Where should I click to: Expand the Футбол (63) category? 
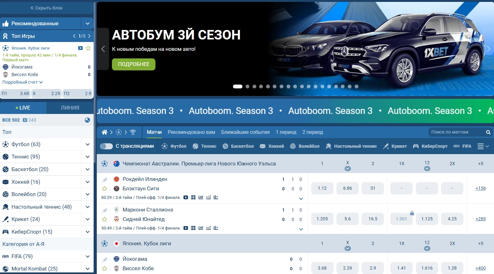point(87,144)
